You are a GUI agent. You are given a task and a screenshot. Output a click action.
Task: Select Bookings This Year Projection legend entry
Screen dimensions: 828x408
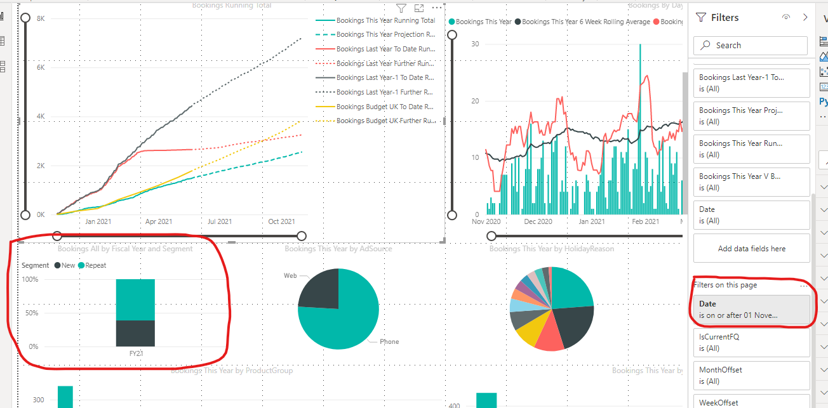coord(375,34)
